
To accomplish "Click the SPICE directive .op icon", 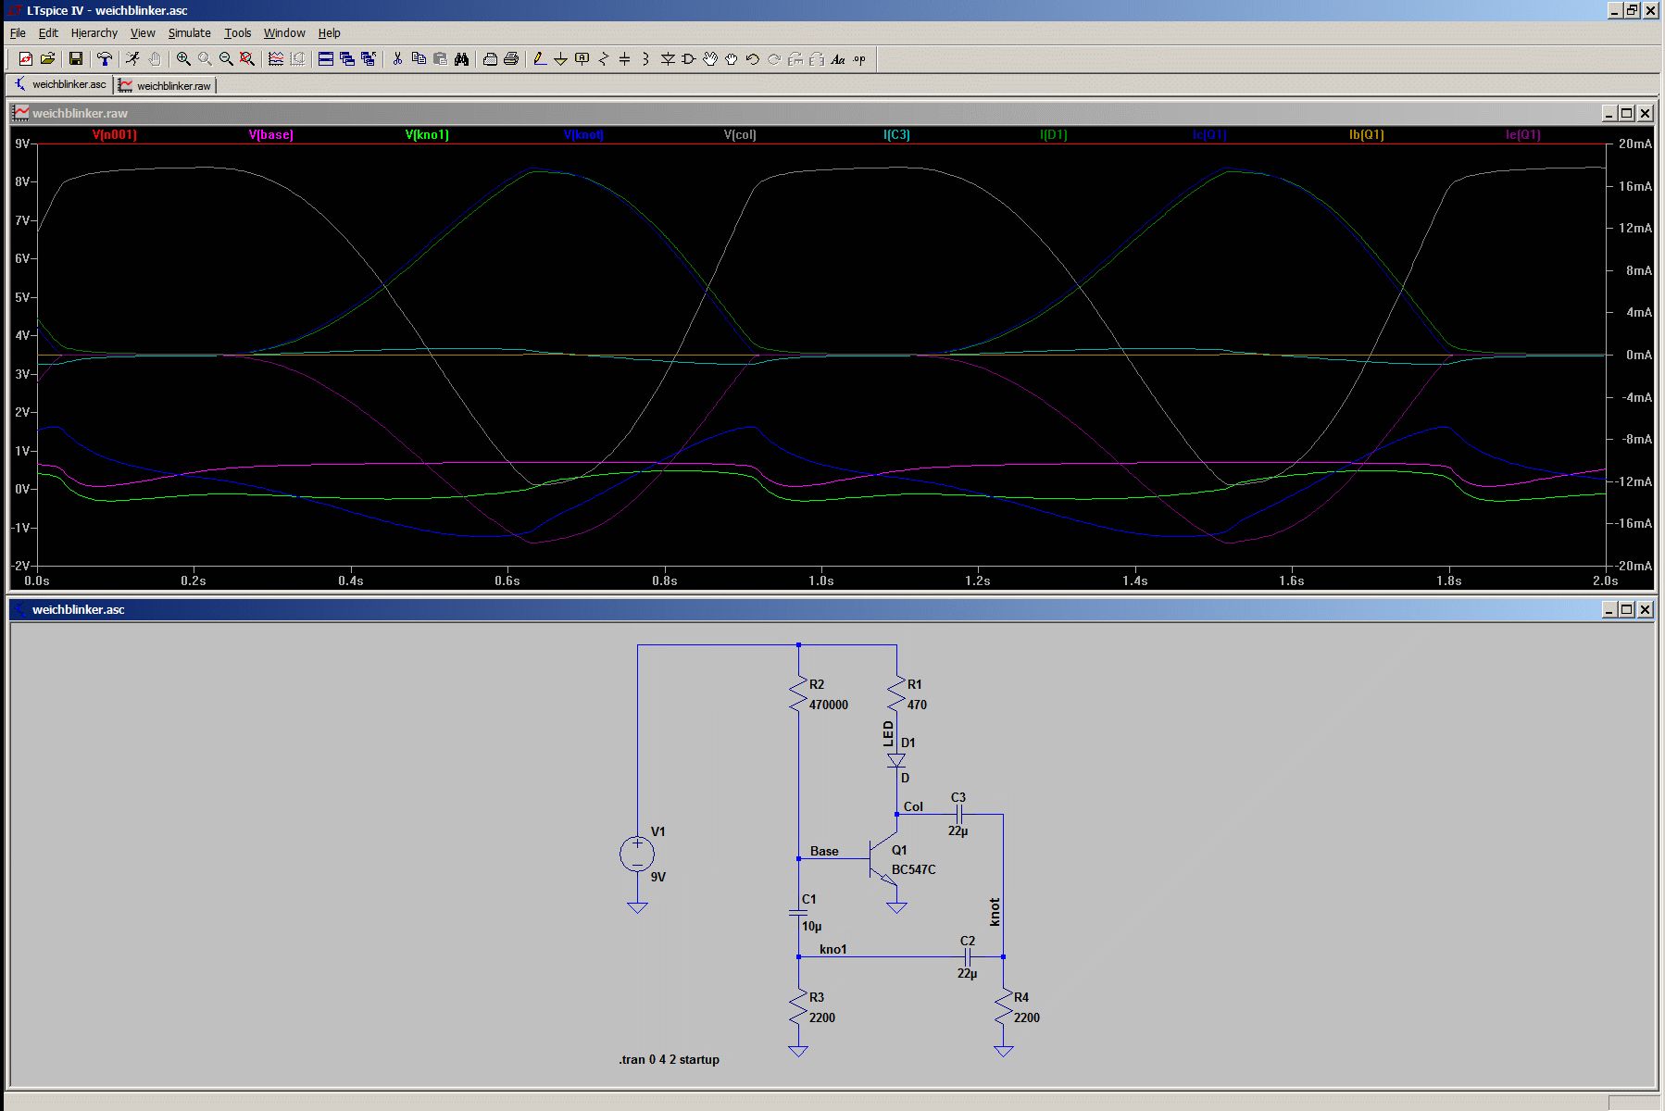I will (859, 59).
